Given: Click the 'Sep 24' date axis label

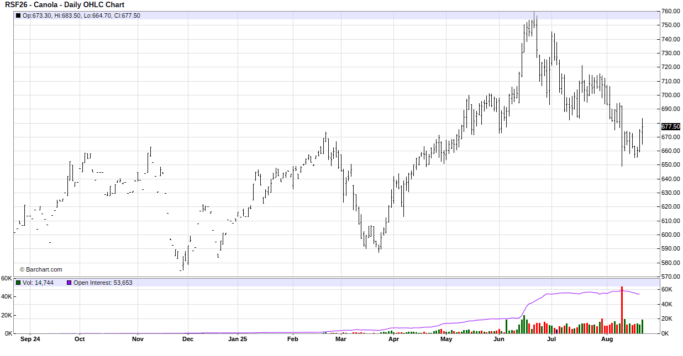Looking at the screenshot, I should [30, 339].
